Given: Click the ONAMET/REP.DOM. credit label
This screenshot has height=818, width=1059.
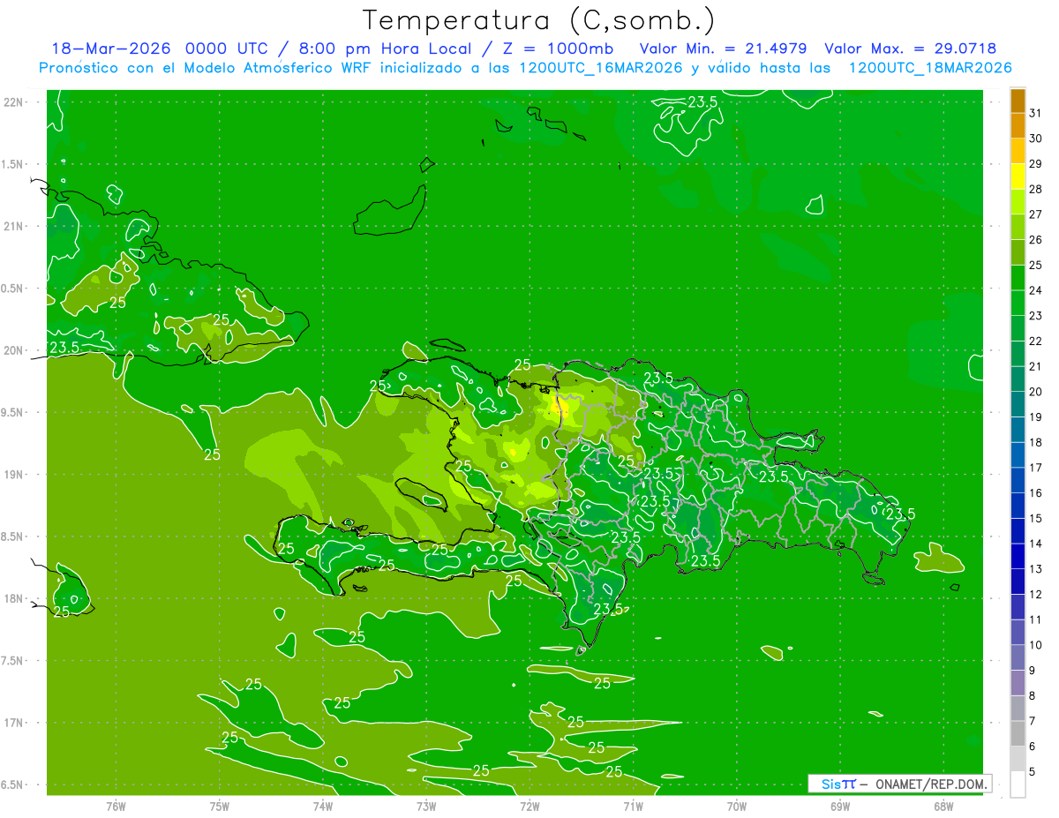Looking at the screenshot, I should click(x=931, y=784).
